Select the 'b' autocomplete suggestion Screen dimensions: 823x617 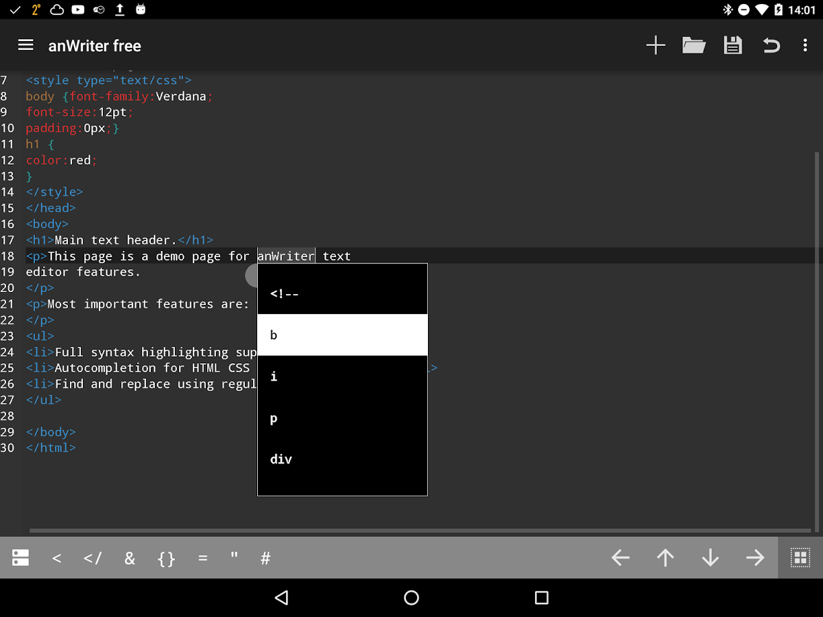click(x=342, y=335)
